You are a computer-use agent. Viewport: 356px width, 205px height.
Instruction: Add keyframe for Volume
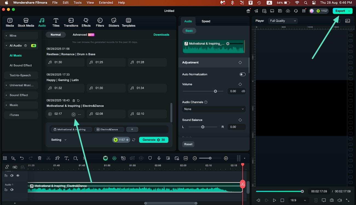pyautogui.click(x=240, y=84)
